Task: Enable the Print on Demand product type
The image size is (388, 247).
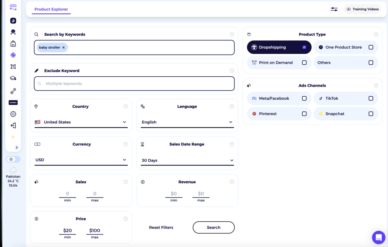Action: click(304, 62)
